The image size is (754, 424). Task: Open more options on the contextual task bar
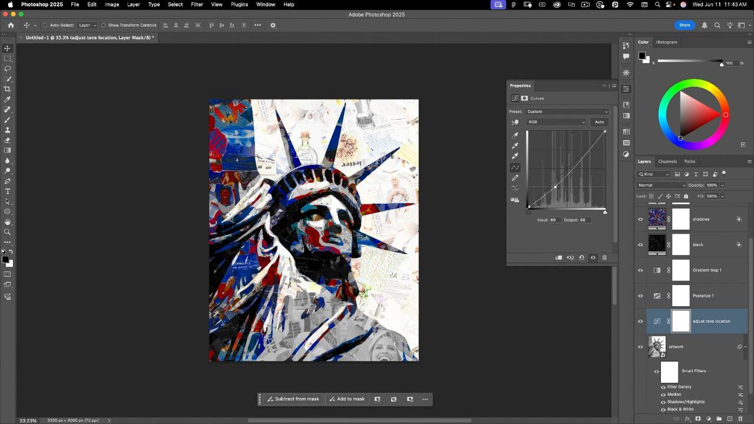(x=425, y=399)
